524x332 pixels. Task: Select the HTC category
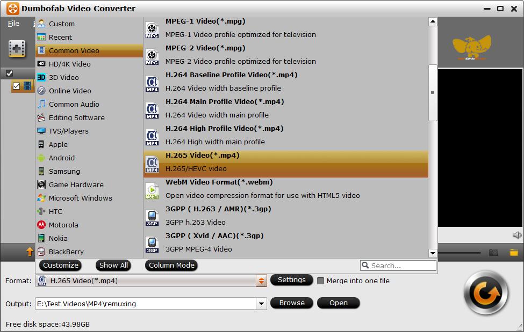(89, 211)
